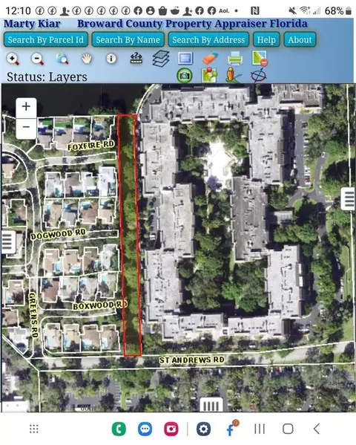
Task: Expand the right side panel handle
Action: tap(349, 198)
